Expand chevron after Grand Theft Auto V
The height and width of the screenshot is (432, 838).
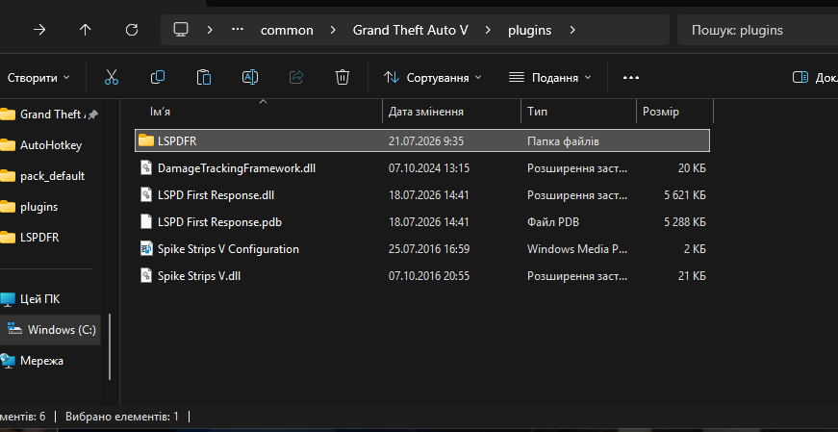coord(488,30)
